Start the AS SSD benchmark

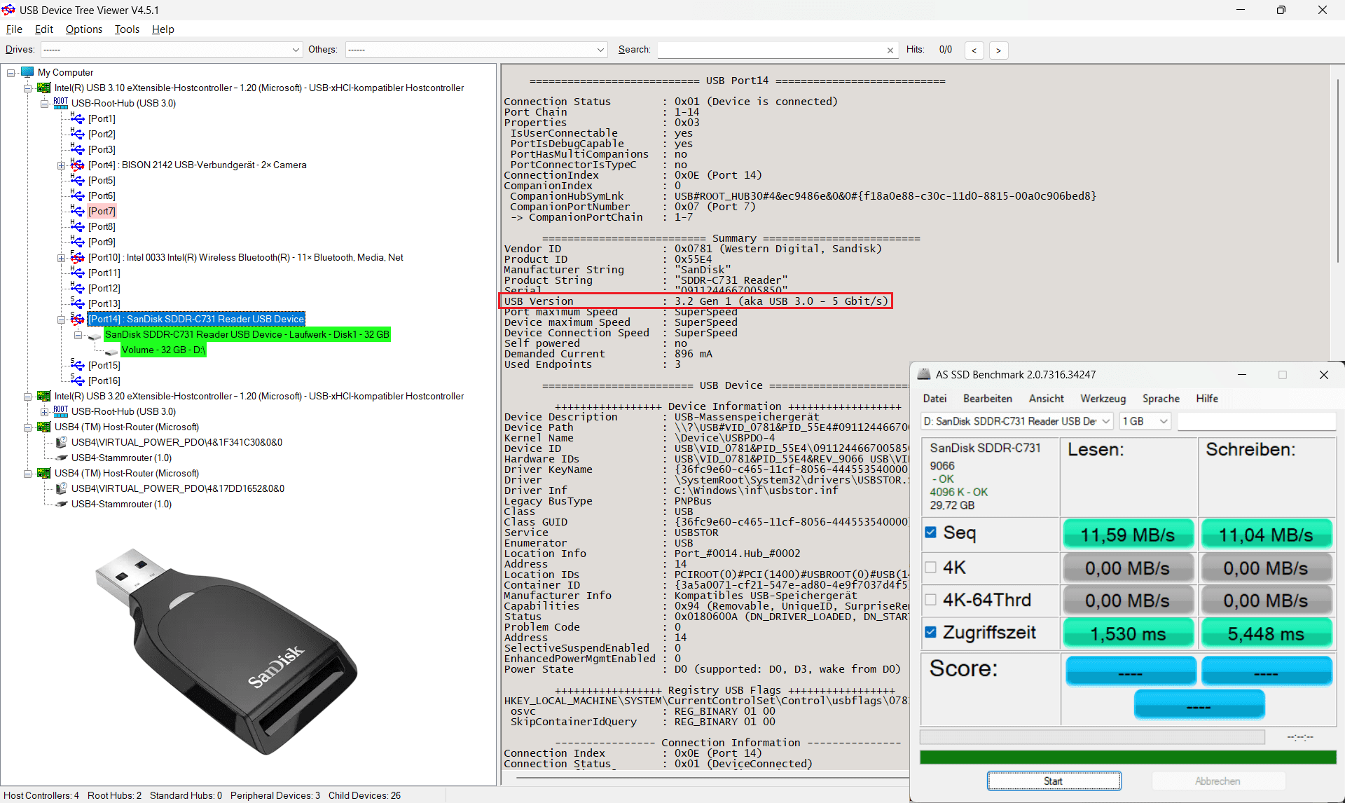coord(1054,781)
